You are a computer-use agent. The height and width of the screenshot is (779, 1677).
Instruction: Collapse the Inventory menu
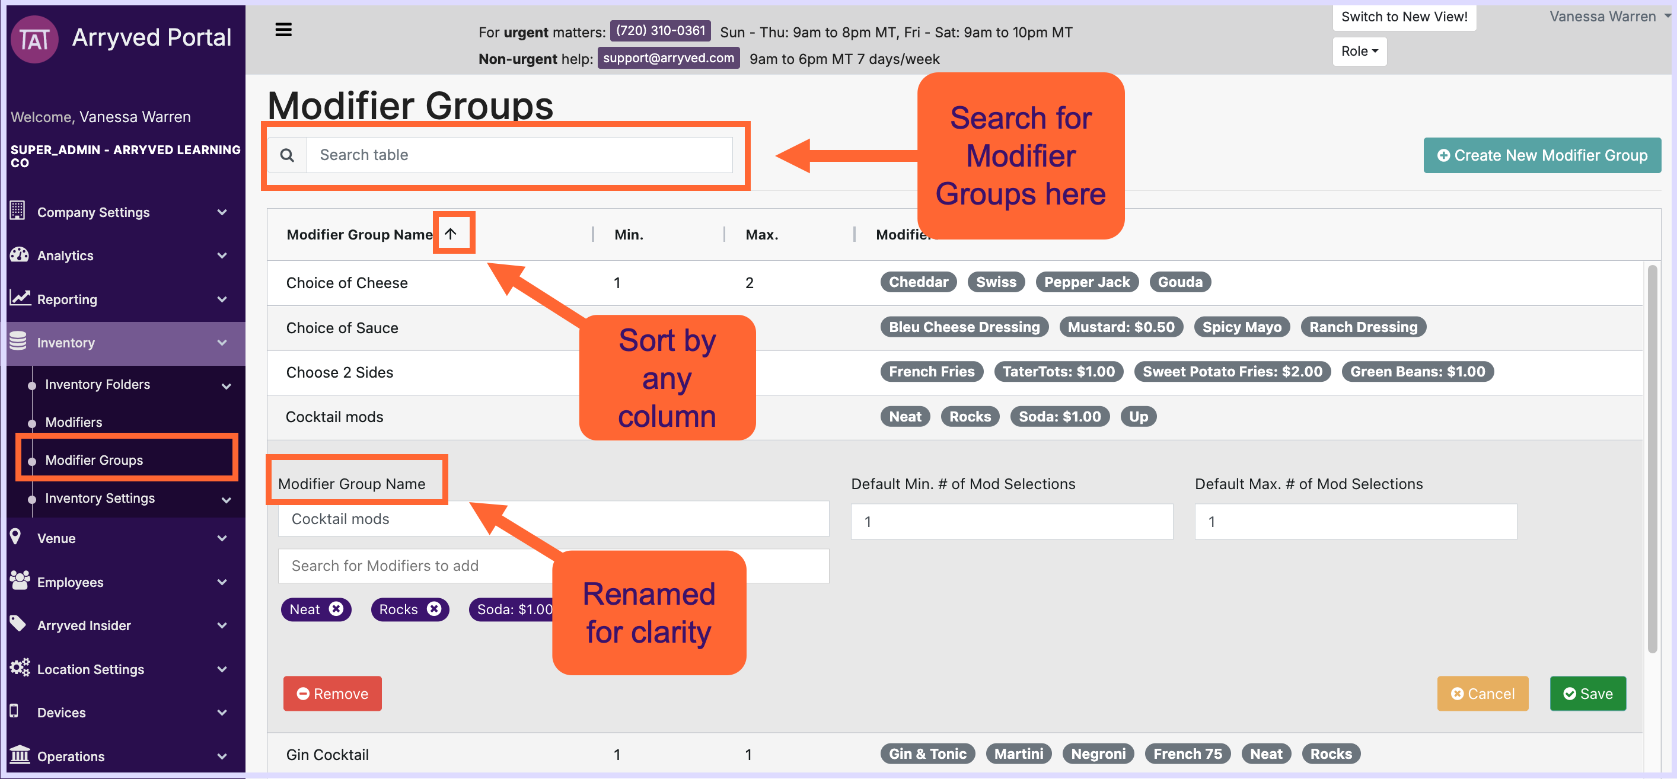[x=222, y=343]
